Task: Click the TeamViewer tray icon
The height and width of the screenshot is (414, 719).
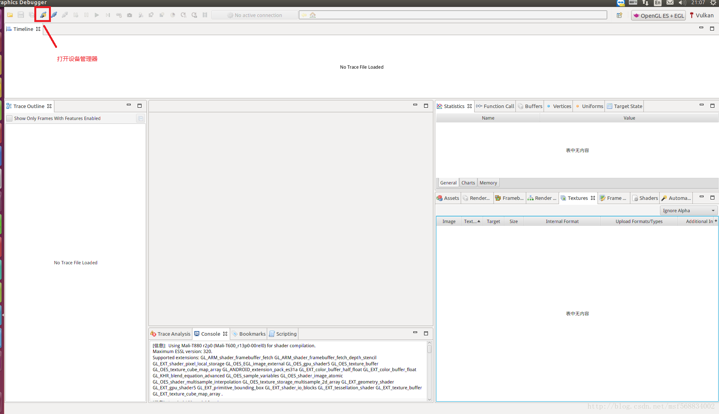Action: (x=621, y=3)
